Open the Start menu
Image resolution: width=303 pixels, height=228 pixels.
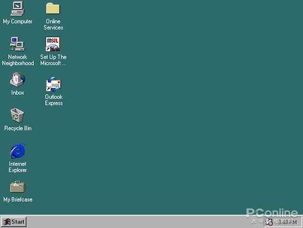coord(13,222)
